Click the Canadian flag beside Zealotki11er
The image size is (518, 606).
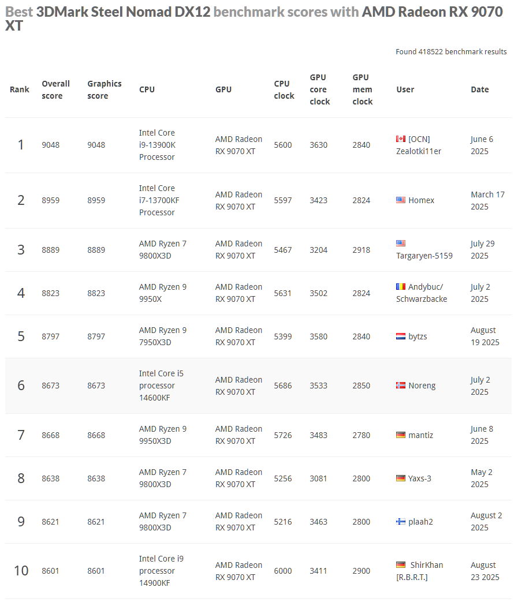(401, 139)
